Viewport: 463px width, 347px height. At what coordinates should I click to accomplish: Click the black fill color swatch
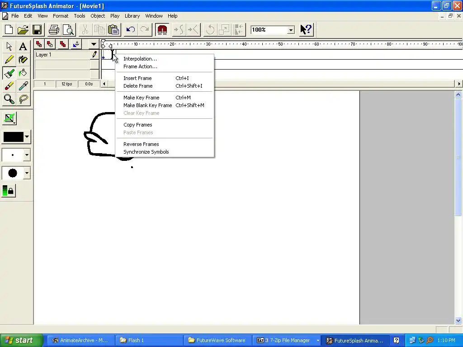(13, 136)
